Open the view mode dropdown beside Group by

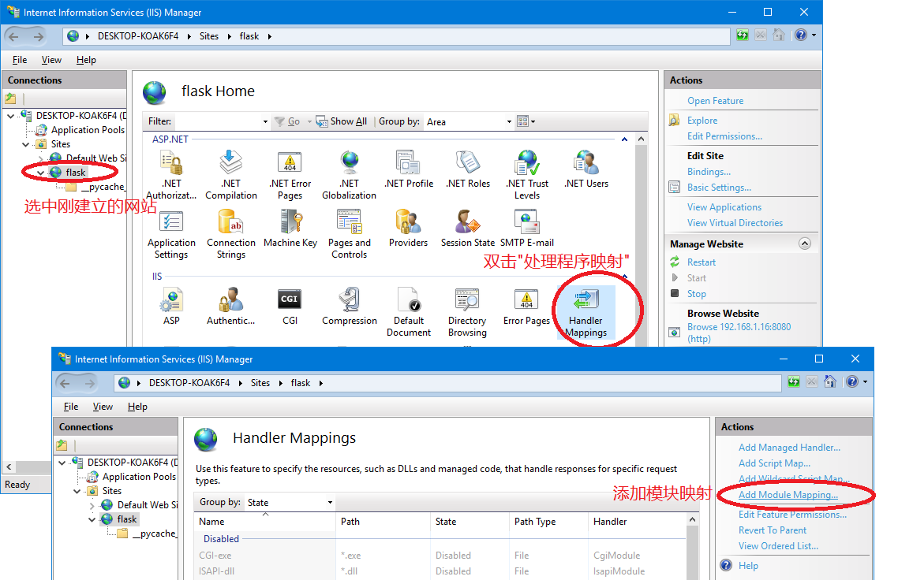[x=526, y=121]
